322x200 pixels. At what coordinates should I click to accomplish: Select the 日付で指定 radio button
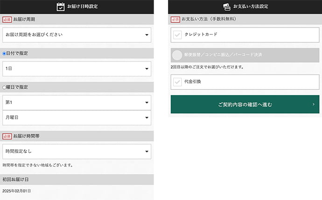4,54
